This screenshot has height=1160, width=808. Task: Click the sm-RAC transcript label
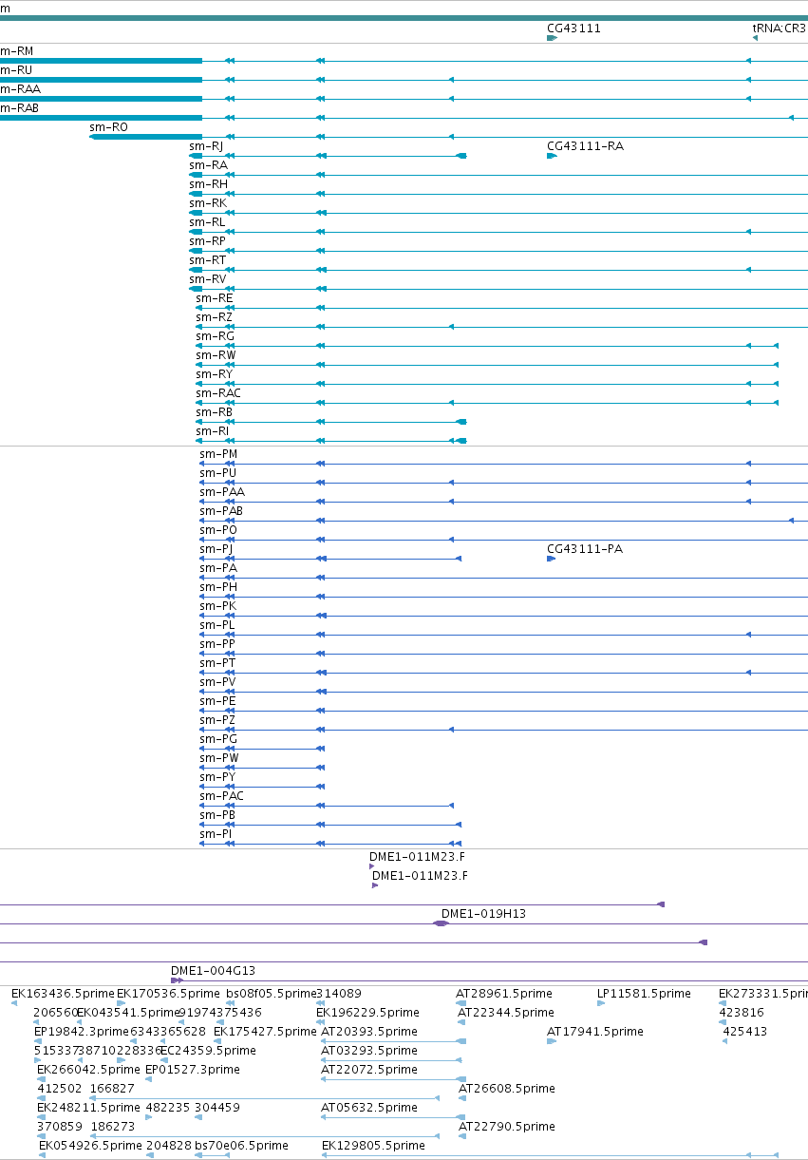pos(219,393)
